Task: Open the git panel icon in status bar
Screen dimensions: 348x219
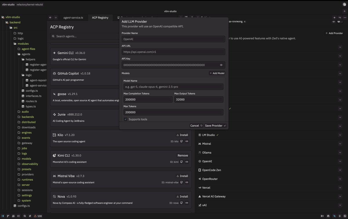Action: click(x=8, y=216)
